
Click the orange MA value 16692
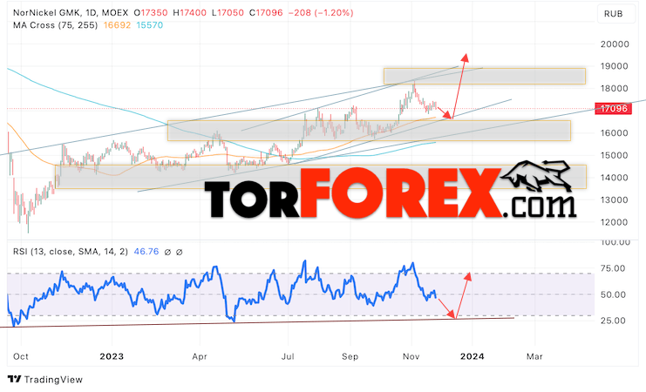point(117,25)
